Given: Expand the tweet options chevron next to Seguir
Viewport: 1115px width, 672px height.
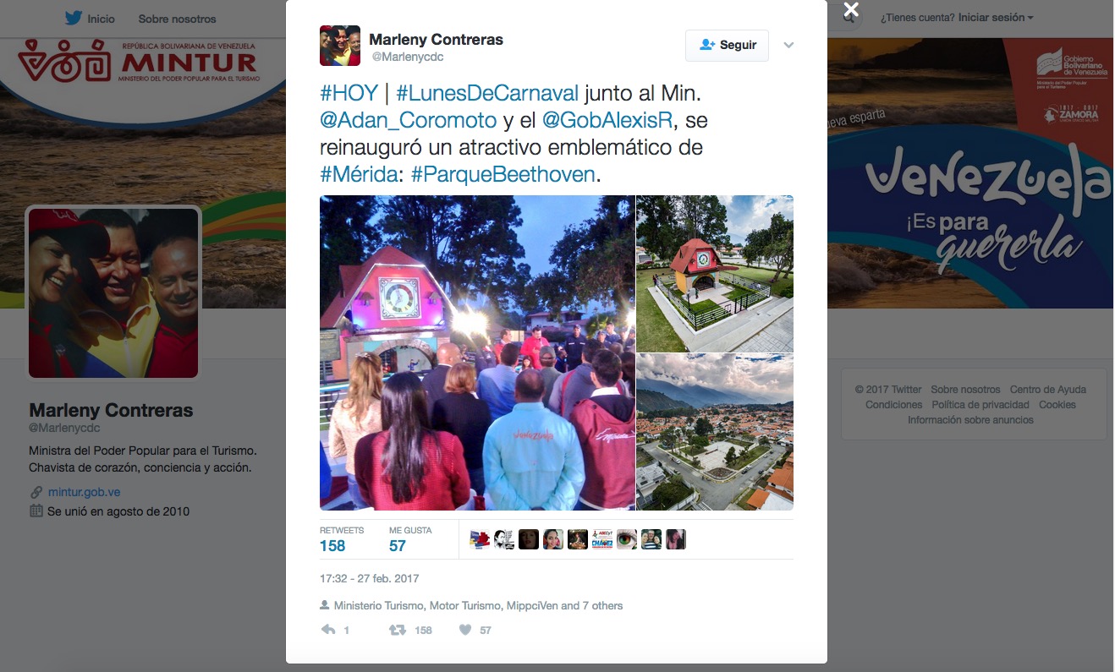Looking at the screenshot, I should click(788, 46).
